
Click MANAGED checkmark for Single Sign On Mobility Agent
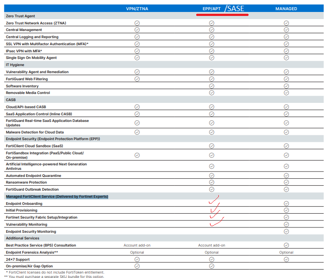coord(286,58)
